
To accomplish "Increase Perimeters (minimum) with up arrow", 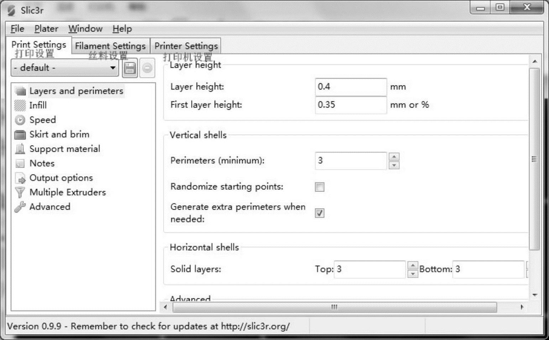I will (x=394, y=157).
